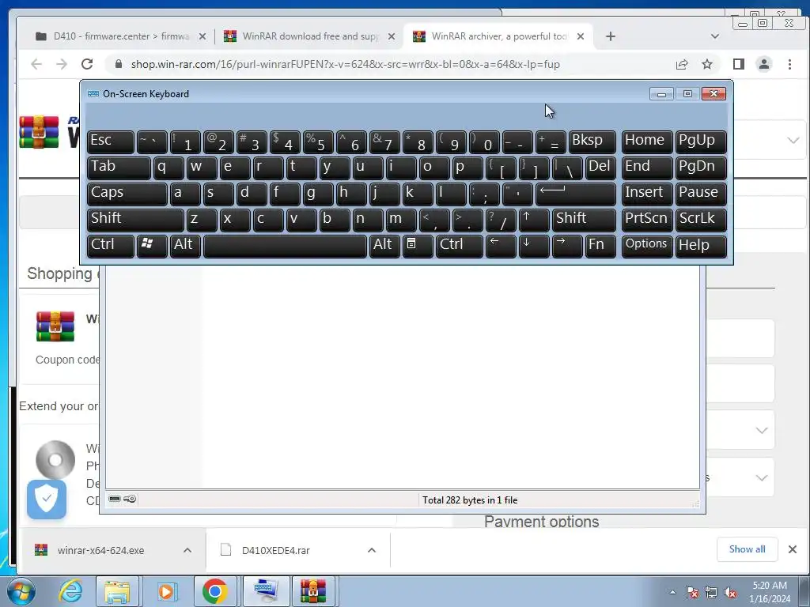Open Windows Explorer folder in taskbar
This screenshot has height=607, width=810.
[x=117, y=591]
